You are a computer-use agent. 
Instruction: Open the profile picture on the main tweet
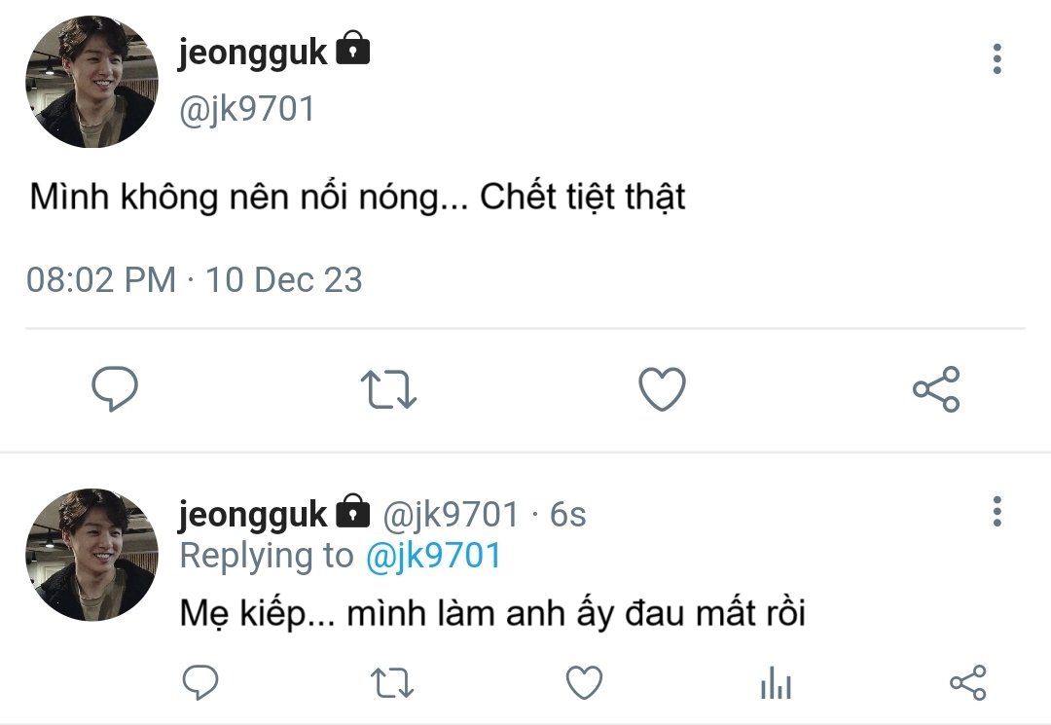(x=91, y=82)
